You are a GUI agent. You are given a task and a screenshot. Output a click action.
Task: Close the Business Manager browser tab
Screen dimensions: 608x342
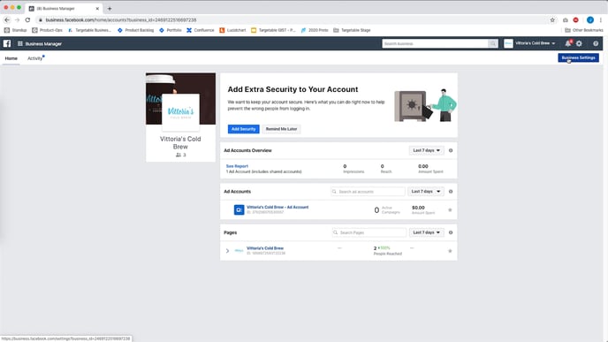pyautogui.click(x=97, y=8)
